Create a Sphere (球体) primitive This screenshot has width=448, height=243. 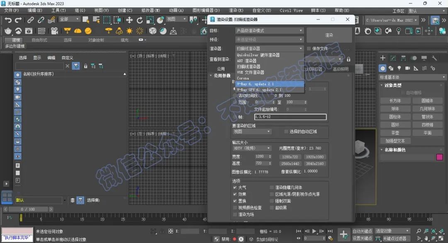coord(395,109)
